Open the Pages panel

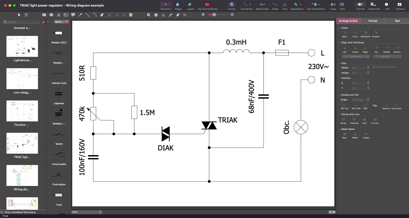click(x=178, y=6)
